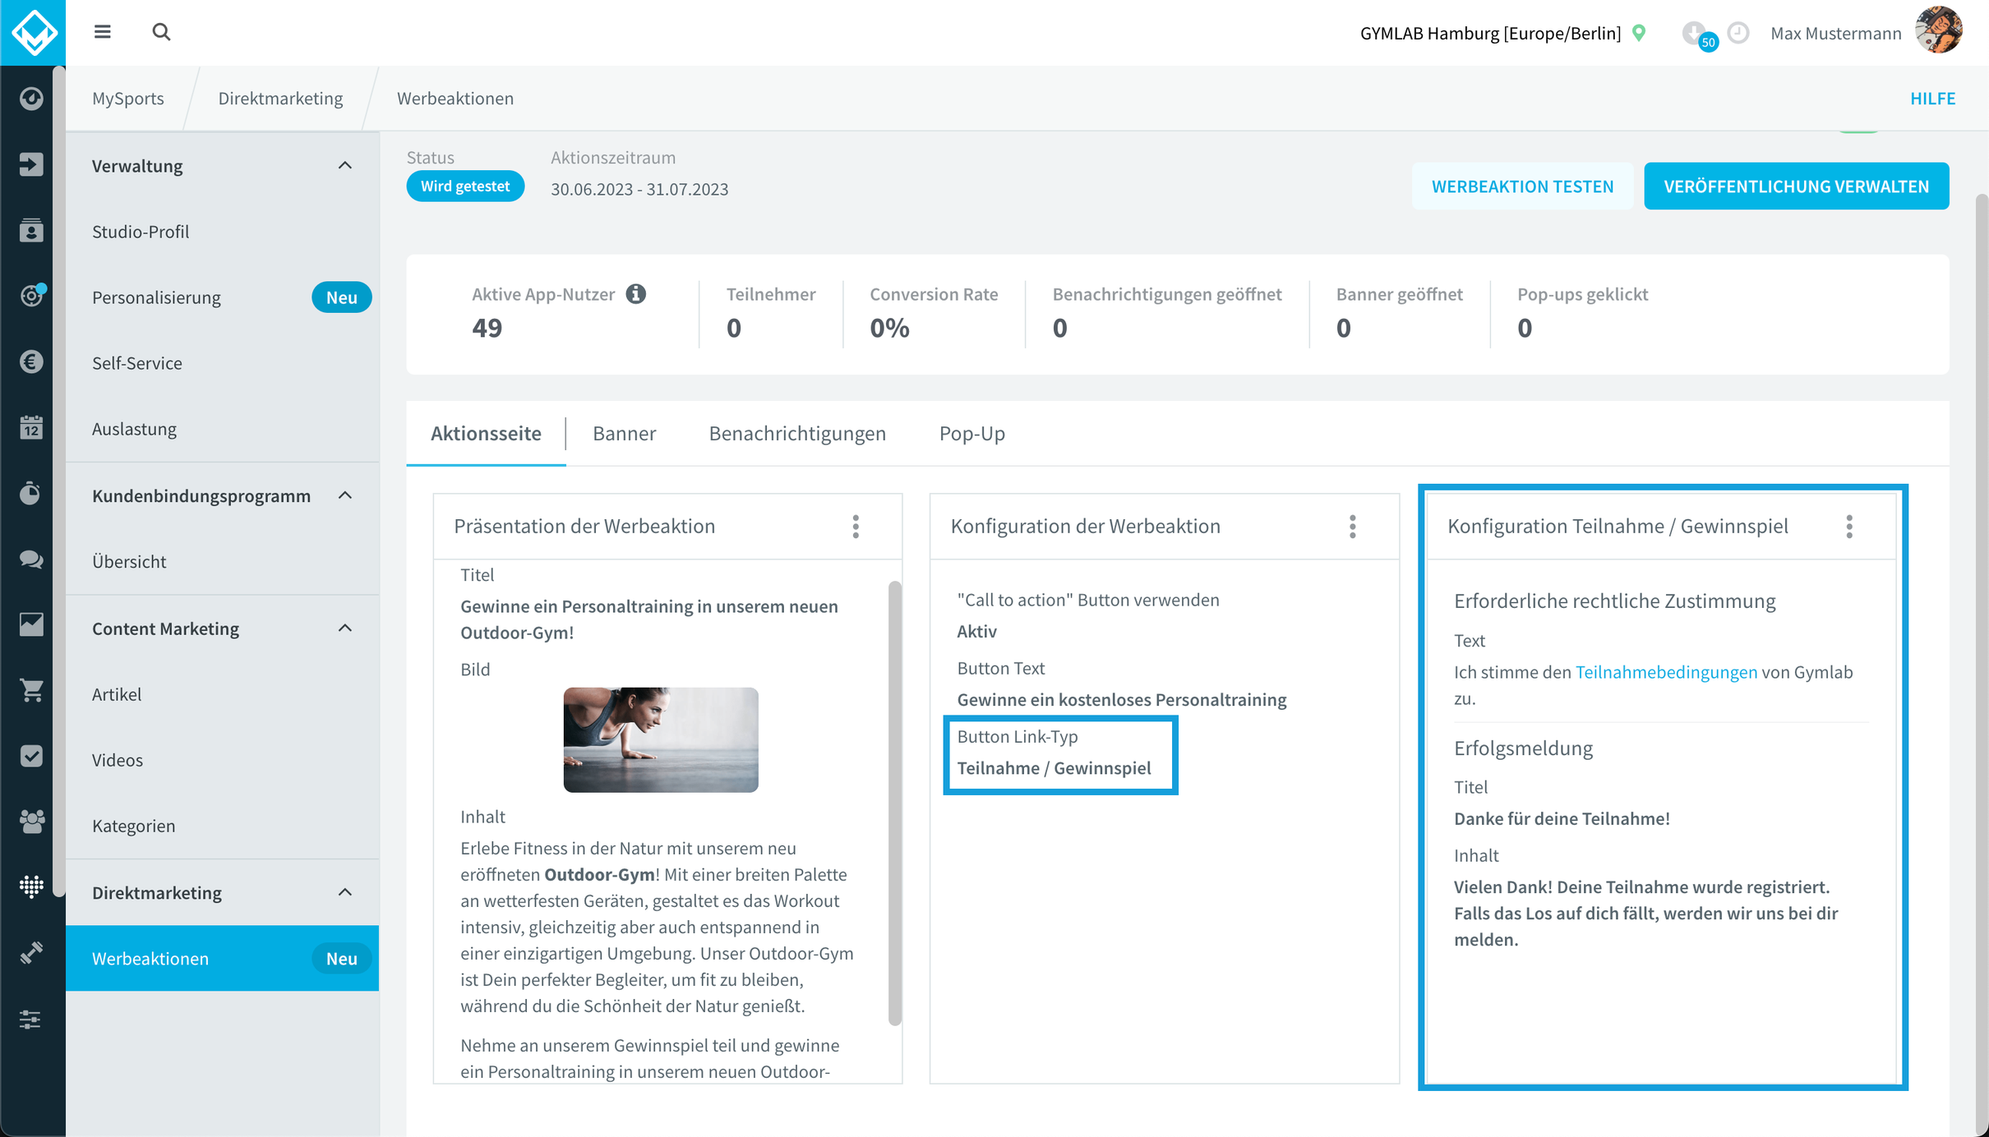Open the tools hammer sidebar icon
This screenshot has height=1137, width=1989.
tap(31, 953)
